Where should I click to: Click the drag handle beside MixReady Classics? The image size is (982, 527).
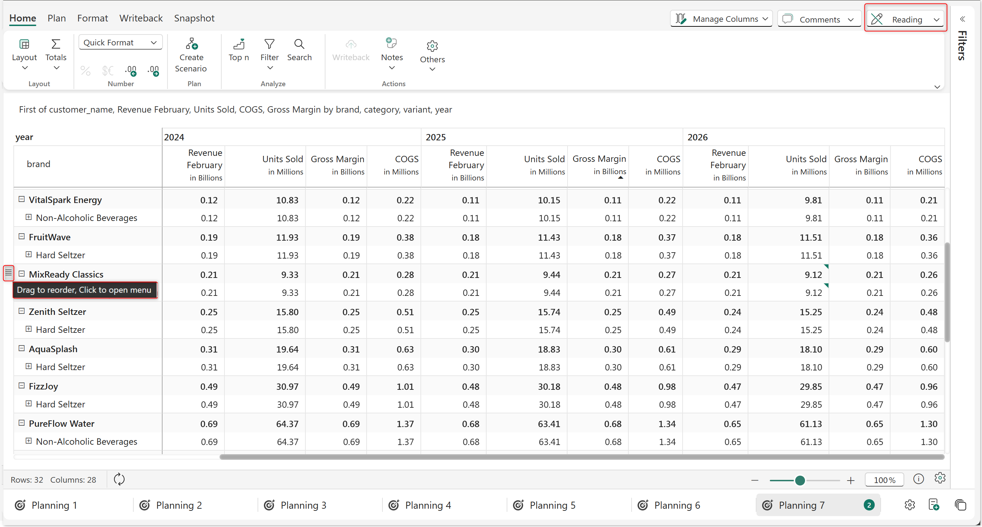point(8,273)
